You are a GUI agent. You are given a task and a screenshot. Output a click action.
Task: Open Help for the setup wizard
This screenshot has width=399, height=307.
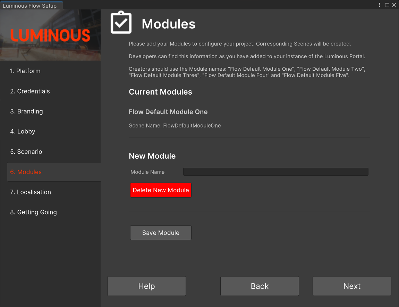click(146, 286)
